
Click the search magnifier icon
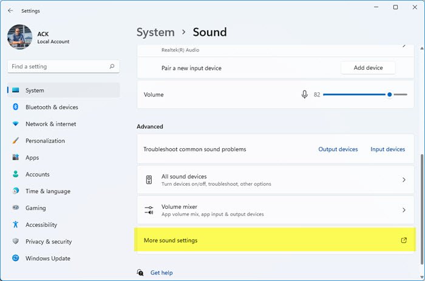112,67
